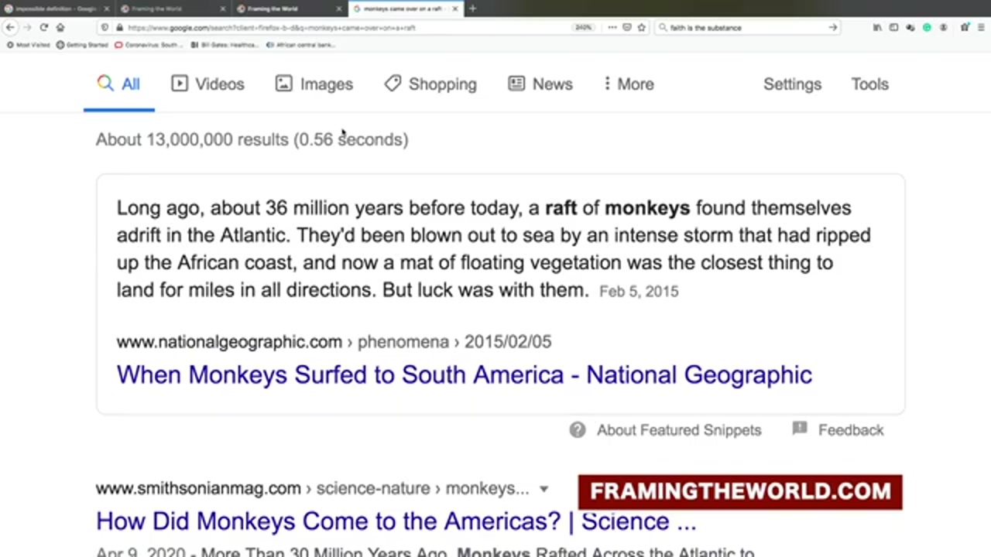Click the tracking protection shield icon
991x557 pixels.
pos(105,27)
